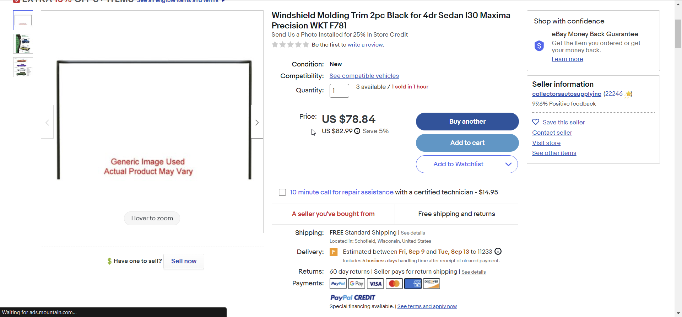682x317 pixels.
Task: Click the info icon beside original price
Action: [x=357, y=131]
